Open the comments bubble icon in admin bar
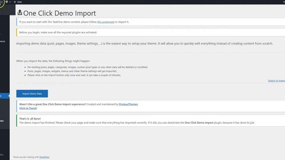This screenshot has height=160, width=285. pos(7,2)
